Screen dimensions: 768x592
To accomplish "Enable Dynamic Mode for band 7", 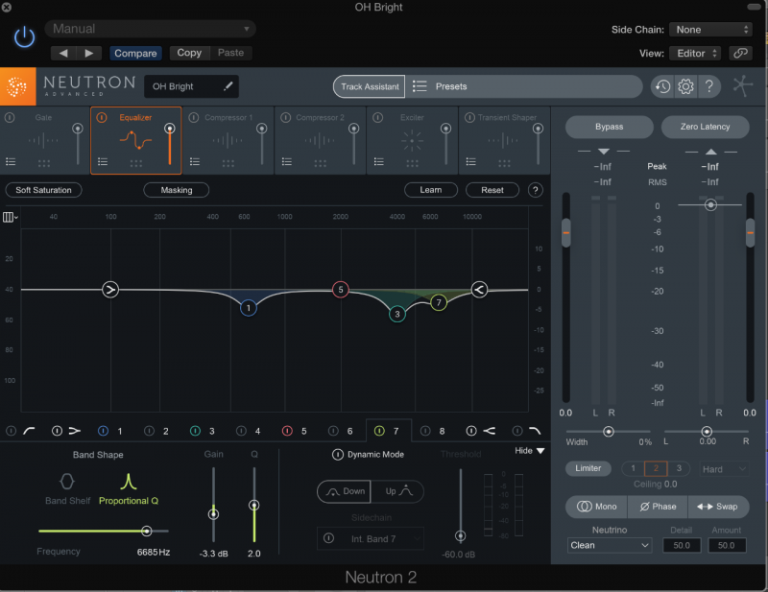I will tap(338, 455).
